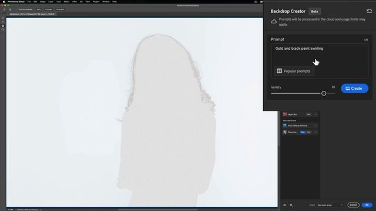Viewport: 376px width, 211px height.
Task: Open the Image menu
Action: tap(43, 2)
